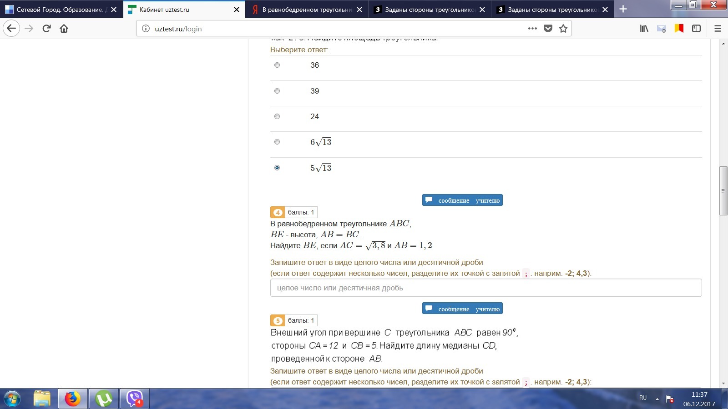Open the Firefox hamburger menu
Image resolution: width=728 pixels, height=409 pixels.
pyautogui.click(x=718, y=29)
